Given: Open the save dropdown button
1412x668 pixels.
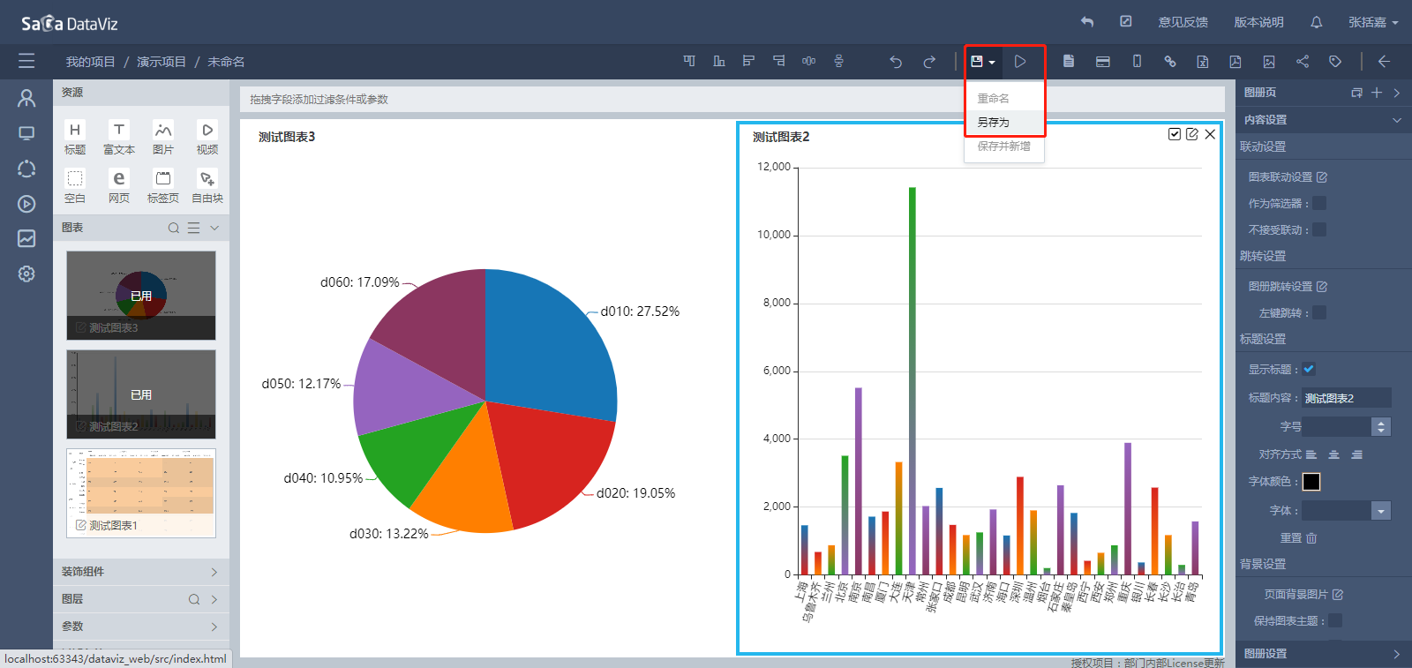Looking at the screenshot, I should [983, 62].
